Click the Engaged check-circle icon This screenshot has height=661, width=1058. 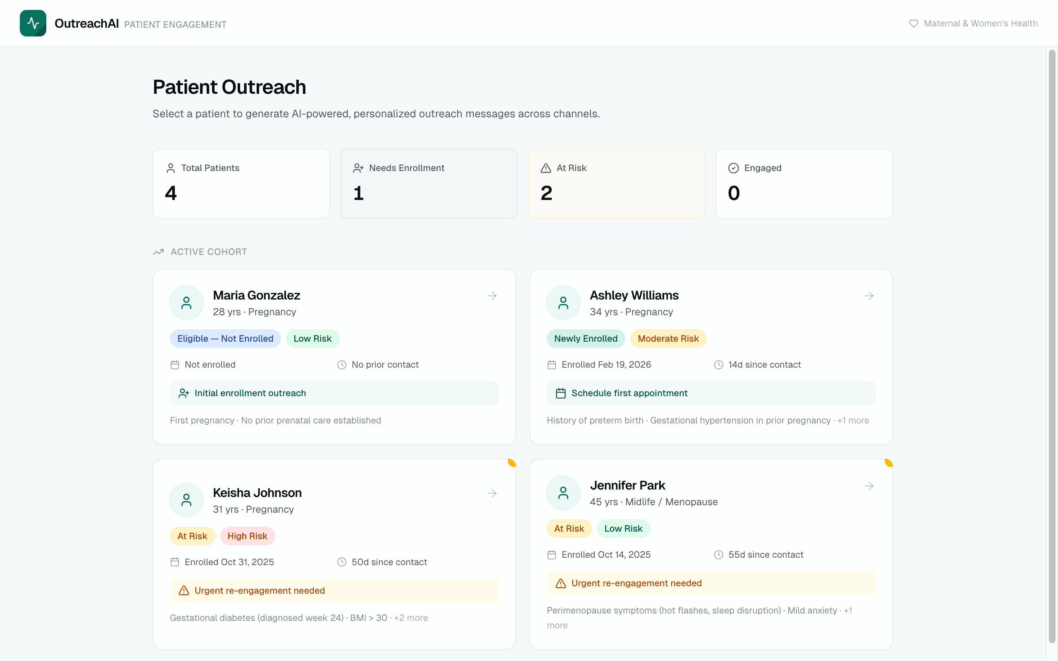735,167
